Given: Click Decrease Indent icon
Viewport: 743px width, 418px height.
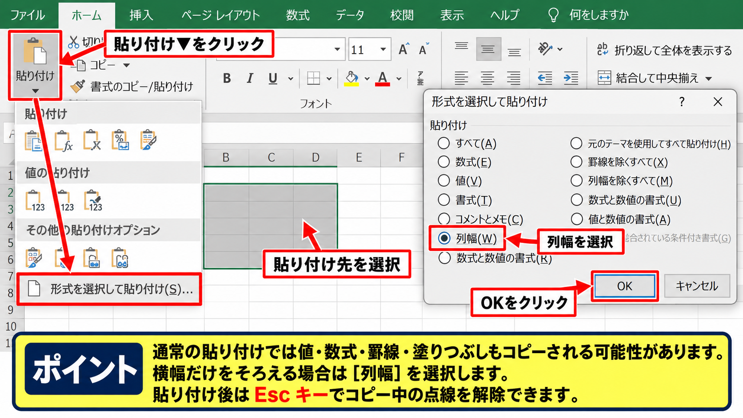Looking at the screenshot, I should click(545, 79).
